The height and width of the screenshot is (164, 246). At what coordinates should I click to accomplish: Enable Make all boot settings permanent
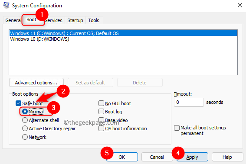177,128
